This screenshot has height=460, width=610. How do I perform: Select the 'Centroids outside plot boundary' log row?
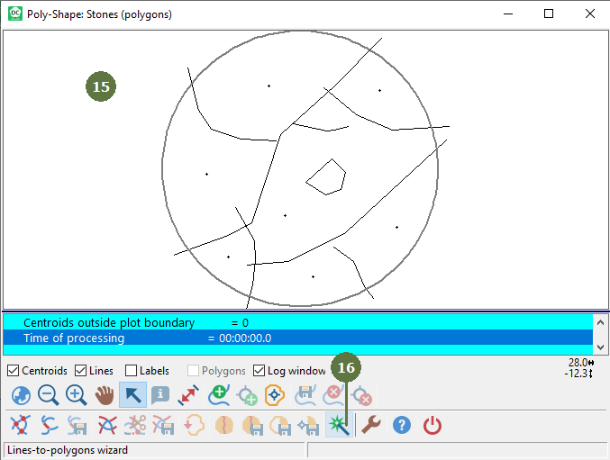click(298, 322)
